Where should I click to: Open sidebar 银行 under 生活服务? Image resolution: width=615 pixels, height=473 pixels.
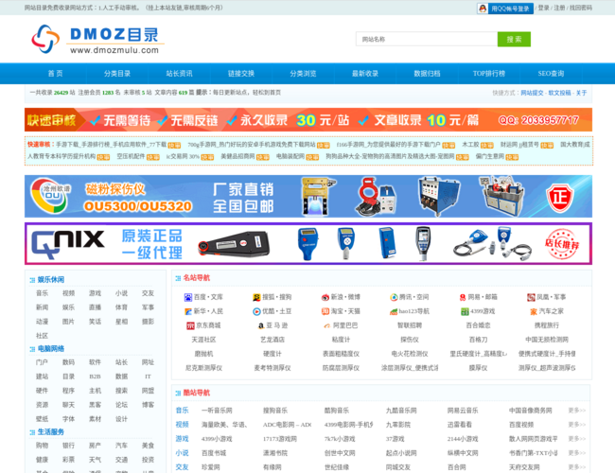tap(68, 446)
